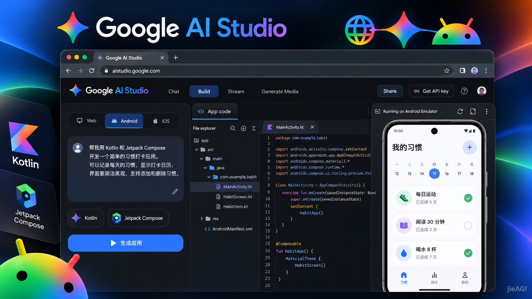Click the Get API key button
532x299 pixels.
[x=431, y=91]
